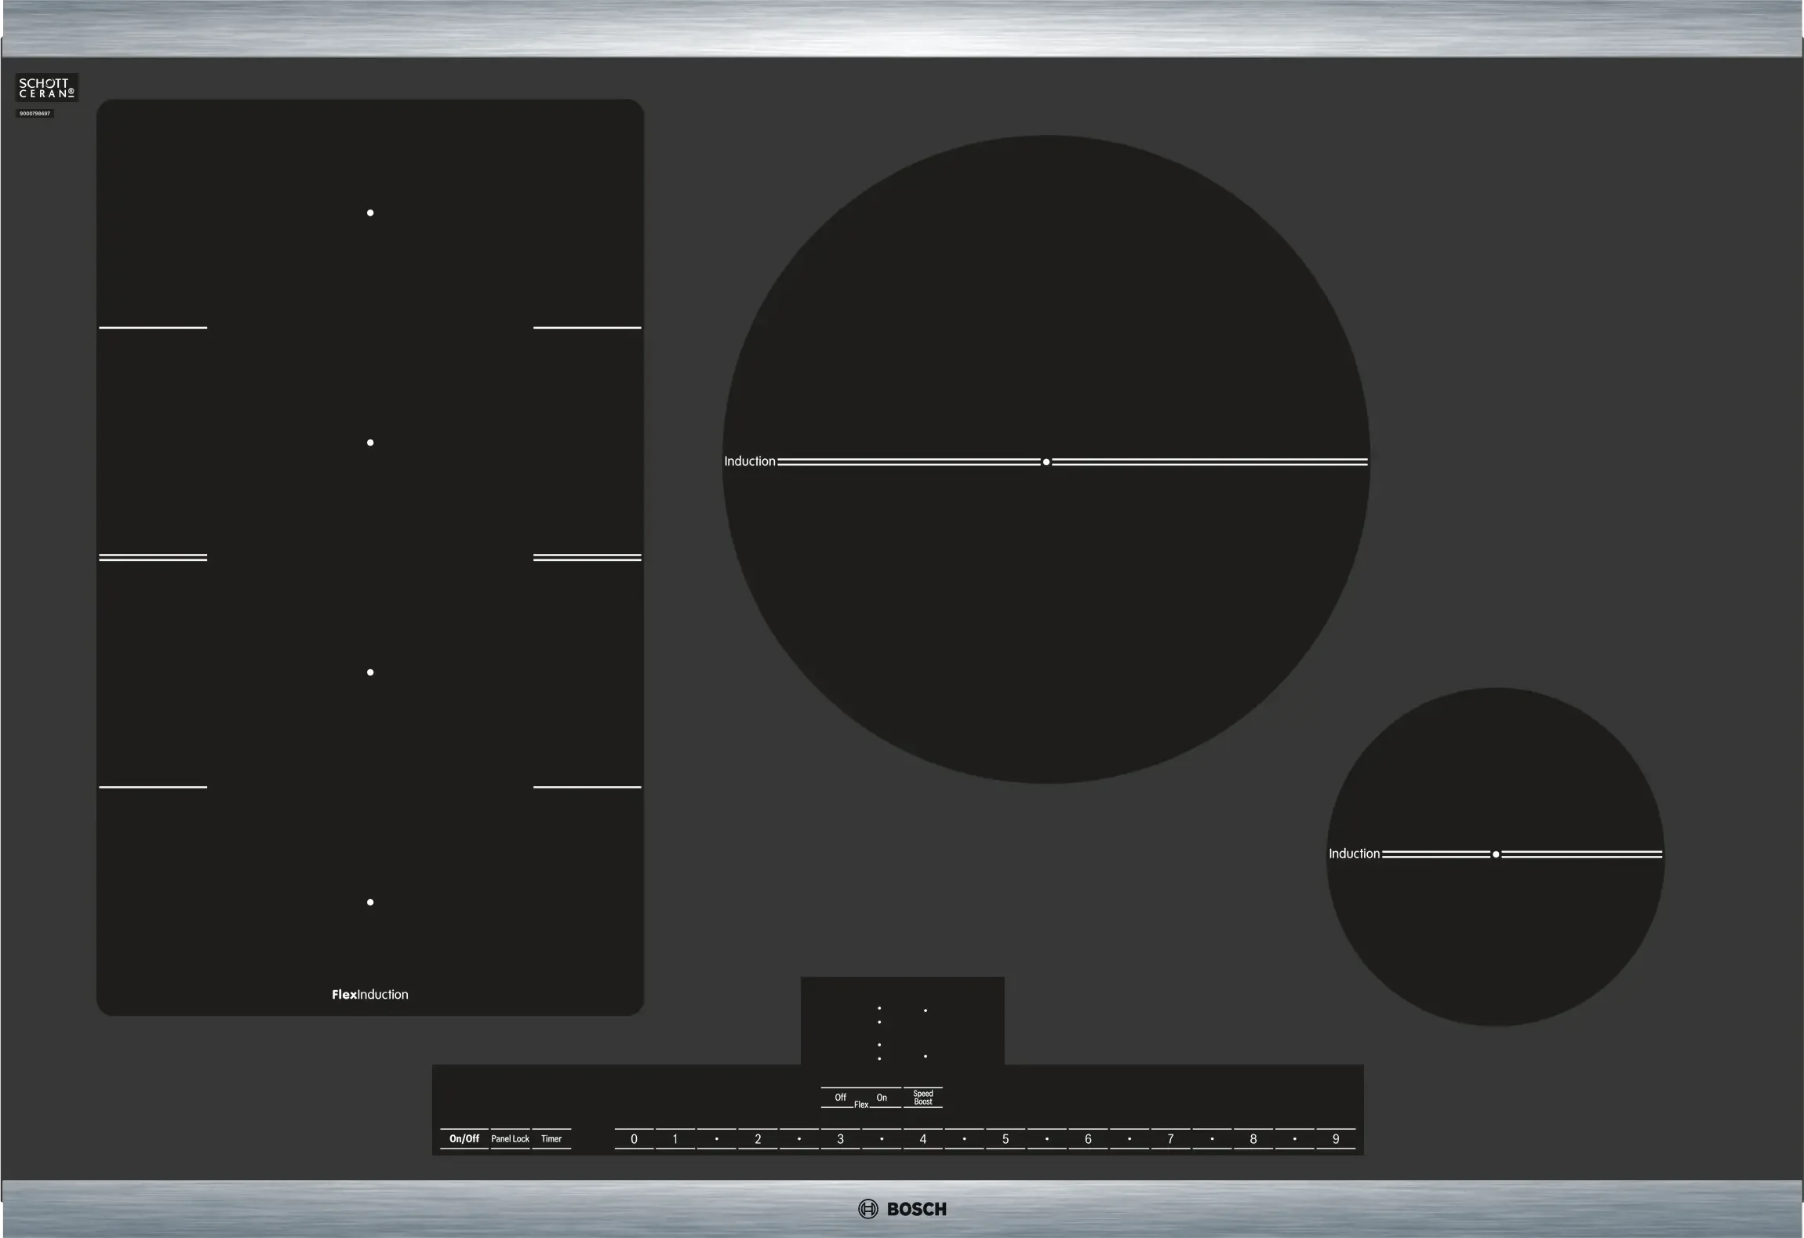The width and height of the screenshot is (1804, 1238).
Task: Click center dot of small induction burner
Action: 1496,854
